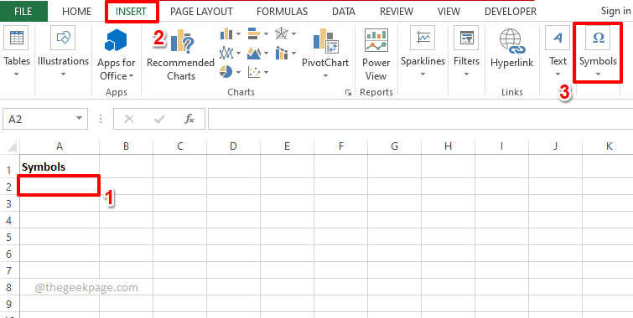Open the Name Box dropdown
The width and height of the screenshot is (633, 318).
79,119
